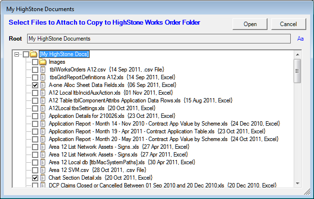The height and width of the screenshot is (199, 314).
Task: Click file icon of A12Local tbsSettings.xls
Action: (43, 108)
